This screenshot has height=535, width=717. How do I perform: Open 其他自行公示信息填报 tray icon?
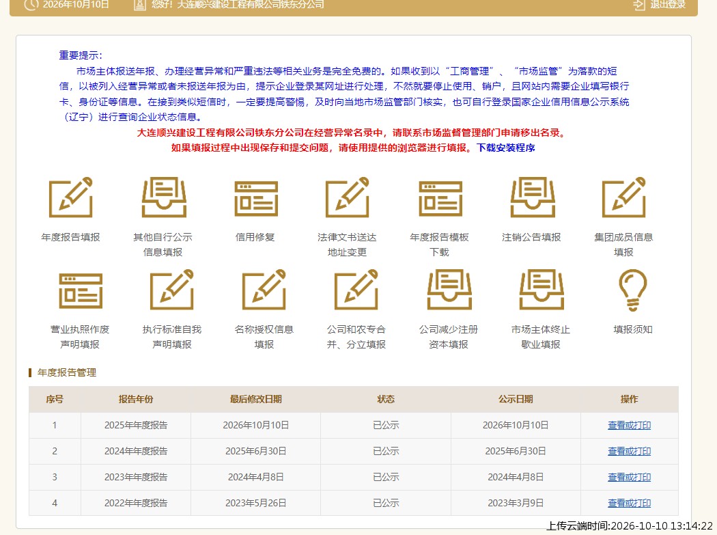pyautogui.click(x=163, y=197)
